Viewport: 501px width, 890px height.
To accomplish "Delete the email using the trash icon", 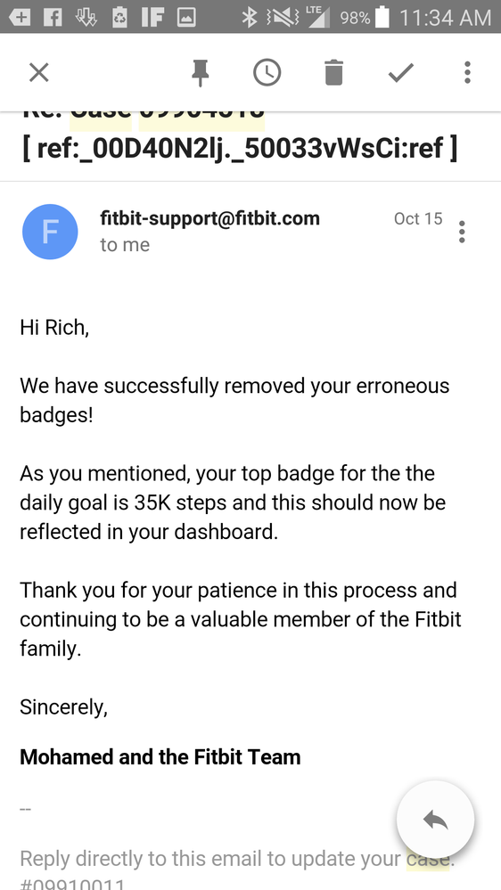I will pos(334,73).
